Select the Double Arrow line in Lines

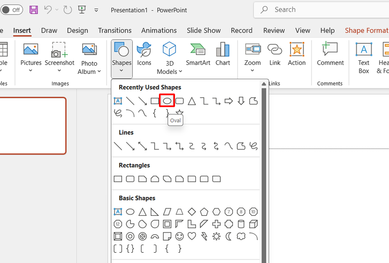point(142,146)
